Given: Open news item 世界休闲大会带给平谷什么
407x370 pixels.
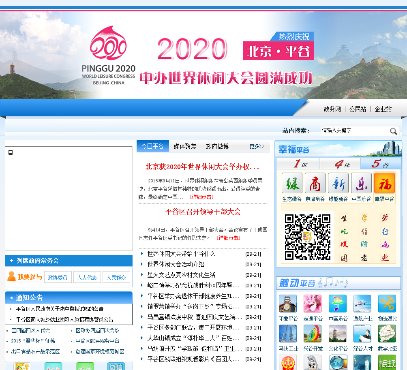Looking at the screenshot, I should 182,254.
